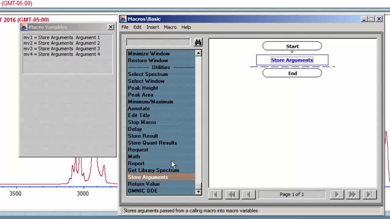Go to the first page button
This screenshot has height=219, width=390.
coord(215,194)
